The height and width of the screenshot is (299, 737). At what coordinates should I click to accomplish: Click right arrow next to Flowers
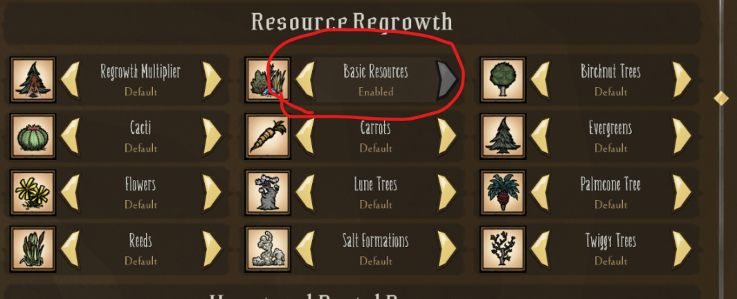pos(212,192)
